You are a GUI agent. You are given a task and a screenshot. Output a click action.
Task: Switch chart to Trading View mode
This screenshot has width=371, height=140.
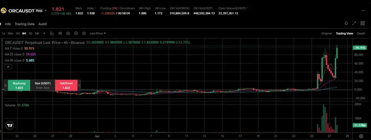pyautogui.click(x=344, y=33)
